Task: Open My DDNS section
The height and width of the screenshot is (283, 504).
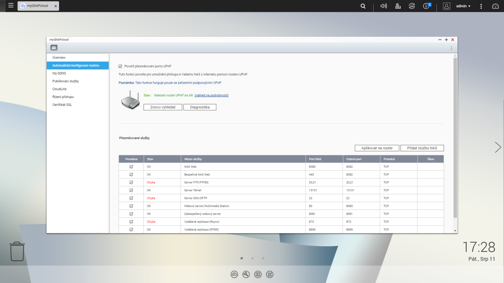Action: click(x=78, y=73)
